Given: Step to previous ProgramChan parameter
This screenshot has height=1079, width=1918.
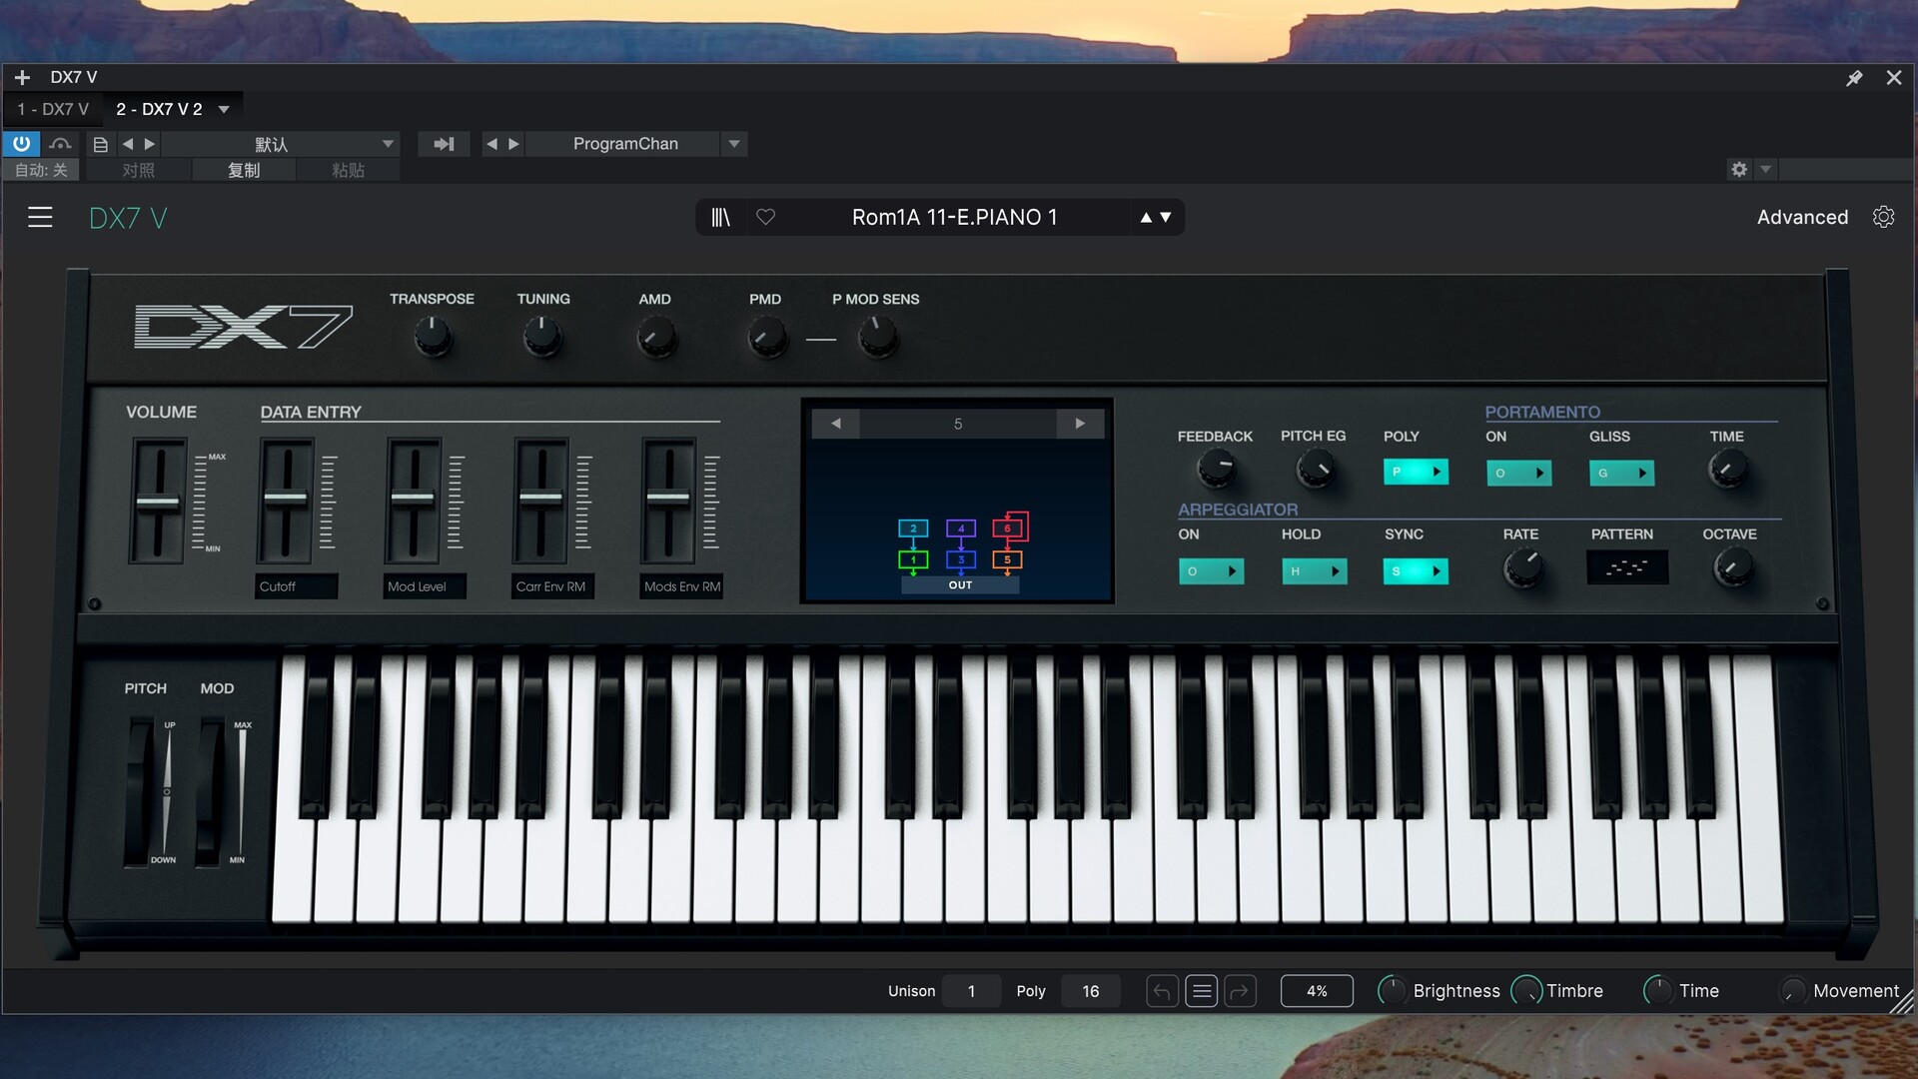Looking at the screenshot, I should 491,144.
